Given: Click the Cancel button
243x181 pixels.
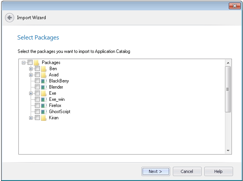Looking at the screenshot, I should [187, 171].
